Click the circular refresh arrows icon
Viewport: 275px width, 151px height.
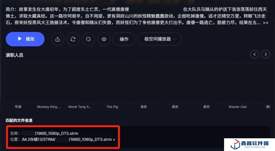pyautogui.click(x=73, y=39)
